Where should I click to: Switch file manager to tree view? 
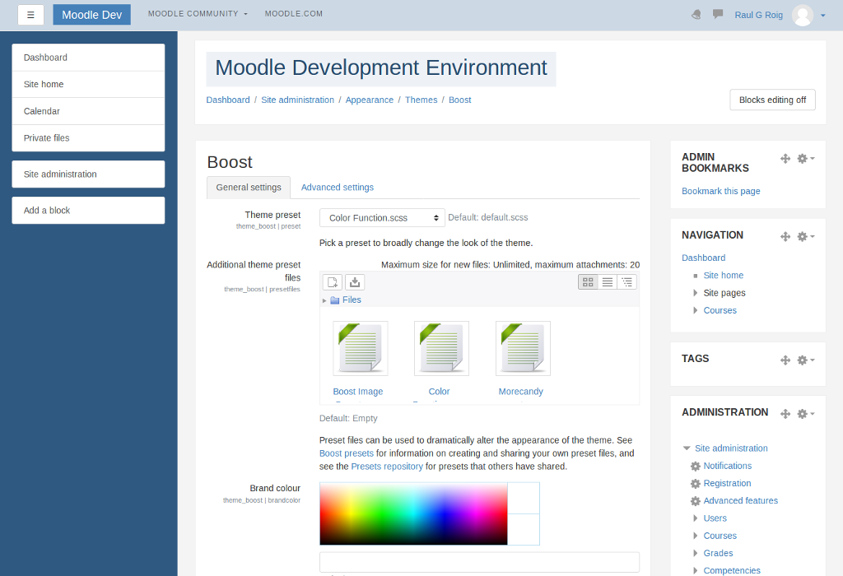[x=626, y=282]
